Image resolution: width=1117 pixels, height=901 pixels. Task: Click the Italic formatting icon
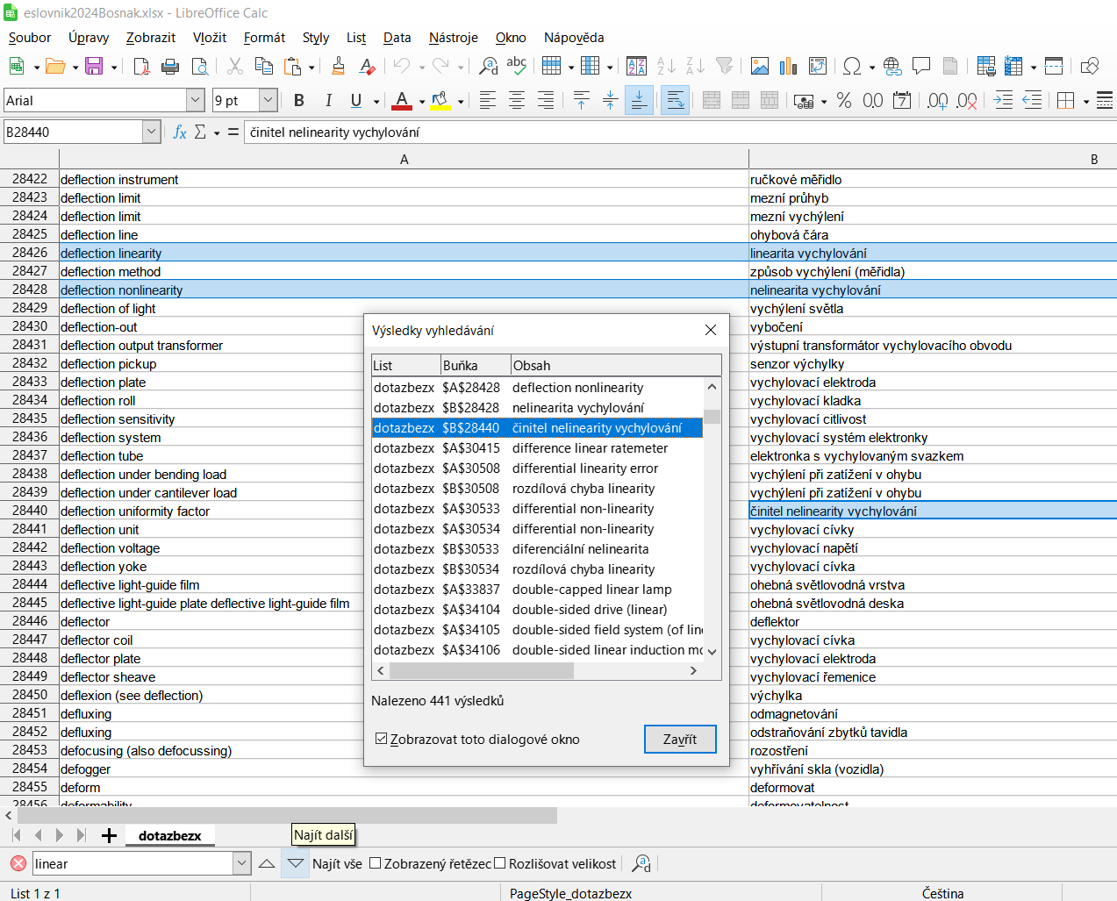(328, 101)
